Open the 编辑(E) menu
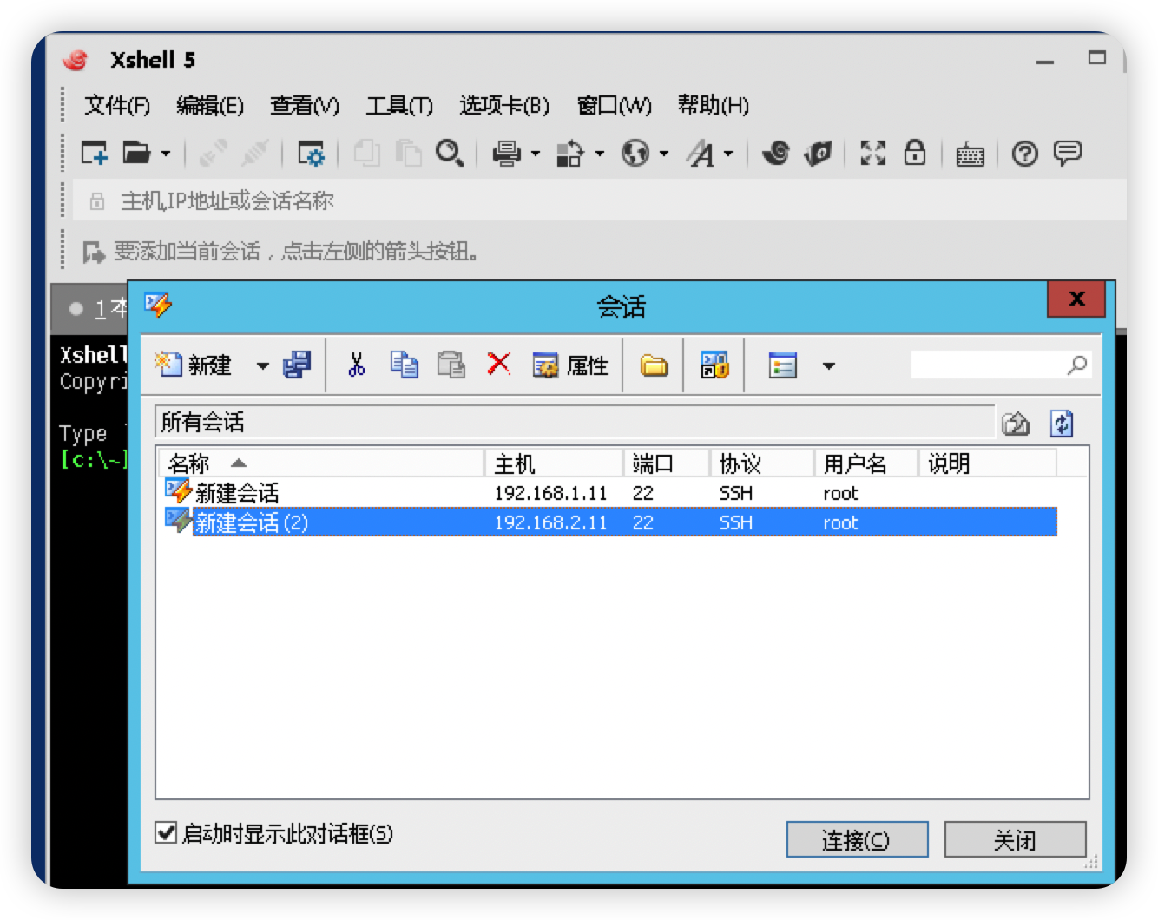The width and height of the screenshot is (1158, 920). [210, 106]
